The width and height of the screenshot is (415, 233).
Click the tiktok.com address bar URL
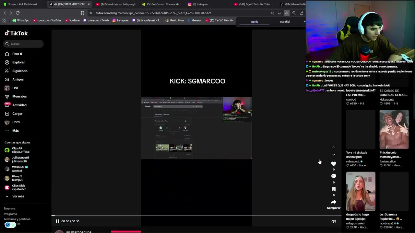(x=153, y=13)
